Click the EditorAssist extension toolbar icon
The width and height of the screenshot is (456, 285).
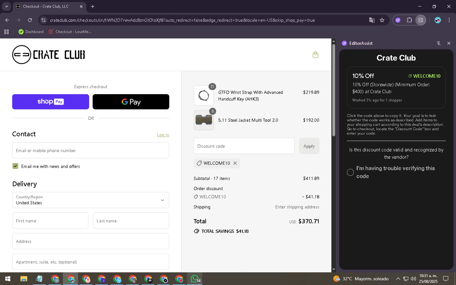(398, 20)
